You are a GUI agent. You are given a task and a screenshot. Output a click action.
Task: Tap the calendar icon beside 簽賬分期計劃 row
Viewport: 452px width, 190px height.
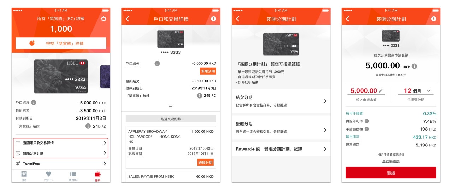(18, 153)
